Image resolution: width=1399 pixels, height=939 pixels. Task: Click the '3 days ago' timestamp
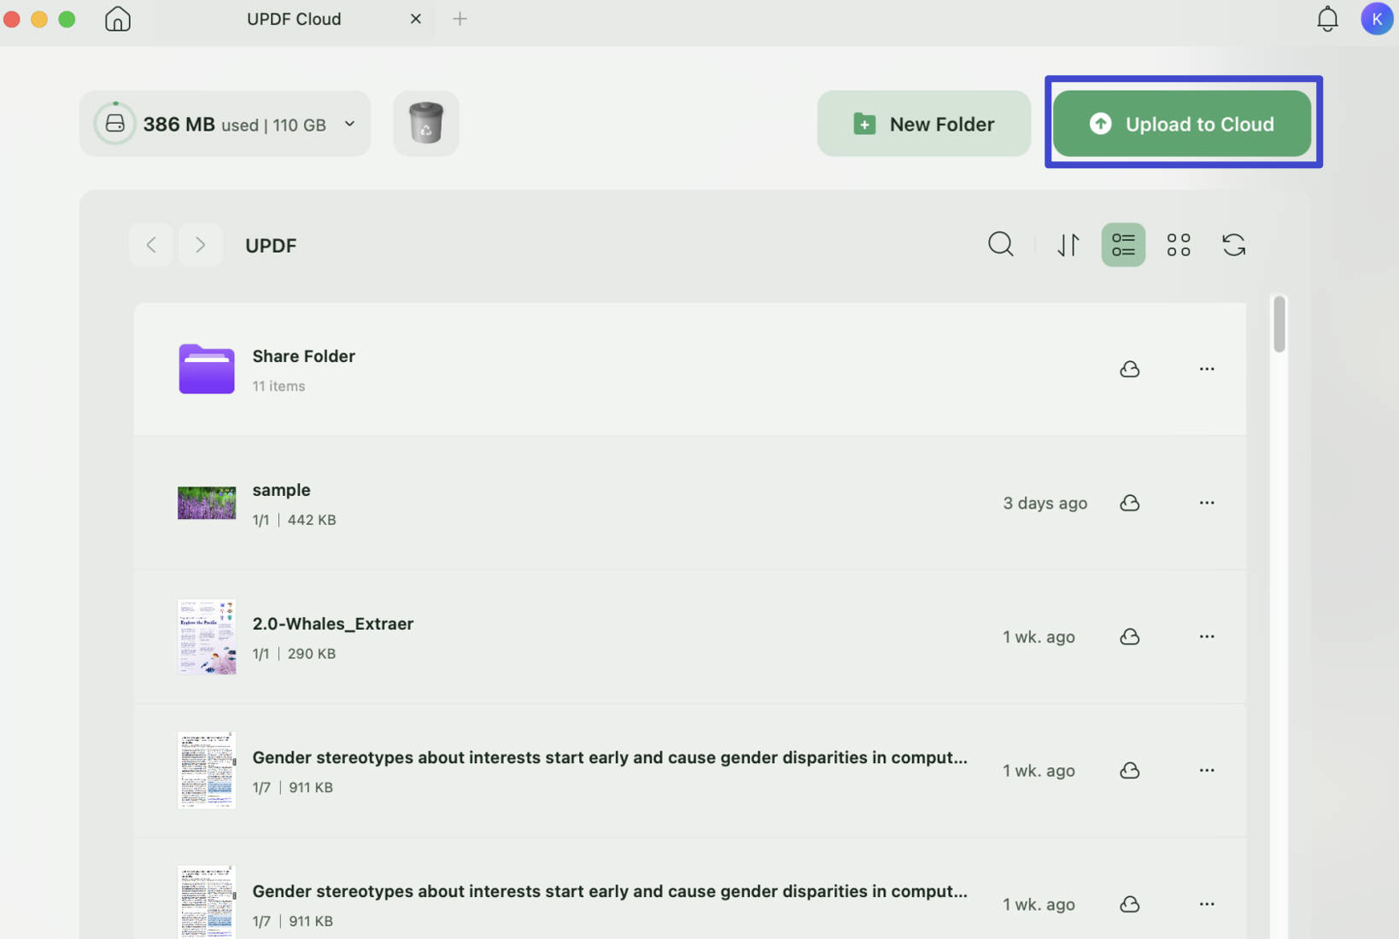[x=1045, y=503]
